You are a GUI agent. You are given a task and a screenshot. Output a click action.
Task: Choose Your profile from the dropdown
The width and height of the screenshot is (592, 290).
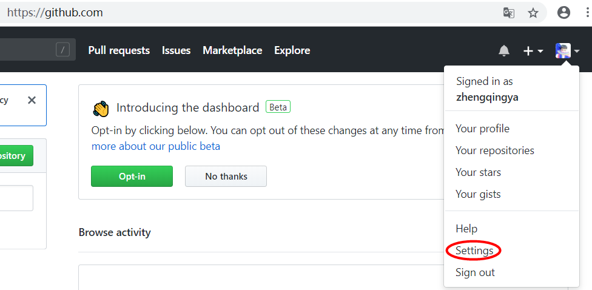[x=482, y=129]
